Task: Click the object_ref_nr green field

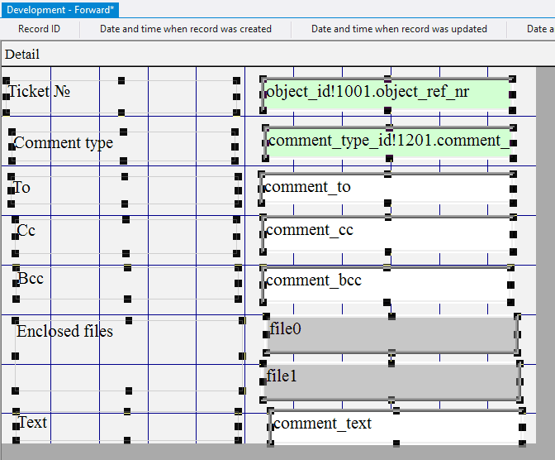Action: tap(387, 93)
